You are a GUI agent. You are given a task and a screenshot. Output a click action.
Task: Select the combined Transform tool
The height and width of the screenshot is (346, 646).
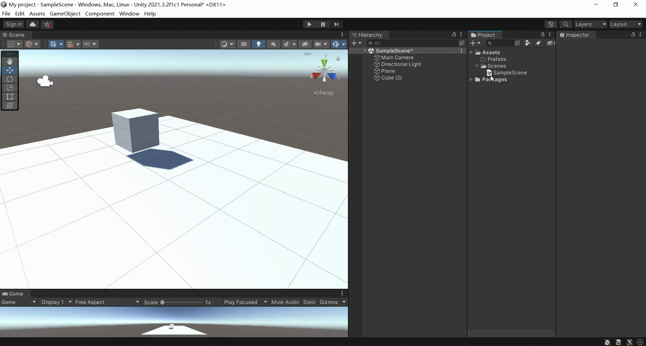coord(10,105)
